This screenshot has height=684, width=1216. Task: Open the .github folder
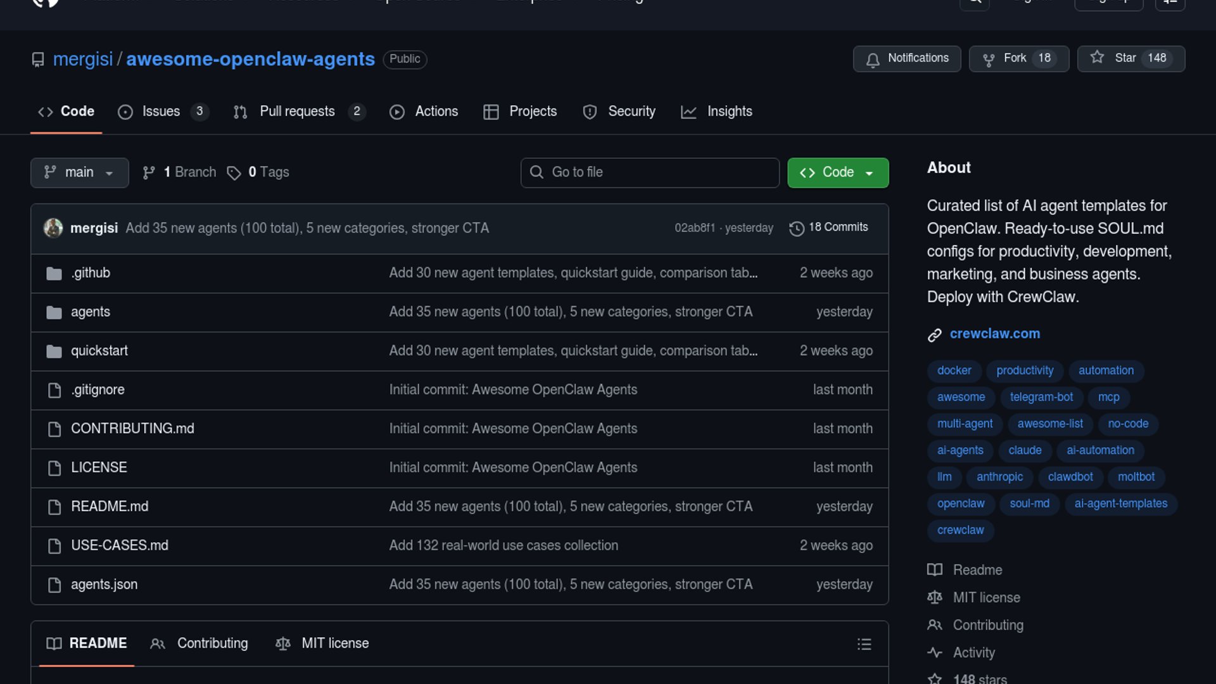point(91,273)
